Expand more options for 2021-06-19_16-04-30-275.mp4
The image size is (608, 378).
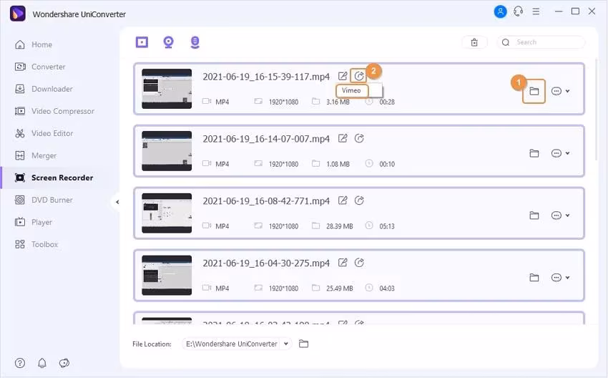click(560, 278)
